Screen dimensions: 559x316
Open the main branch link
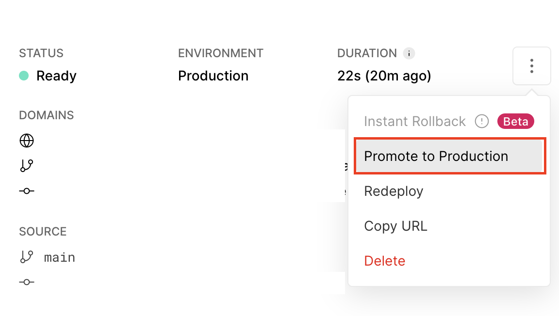tap(60, 257)
